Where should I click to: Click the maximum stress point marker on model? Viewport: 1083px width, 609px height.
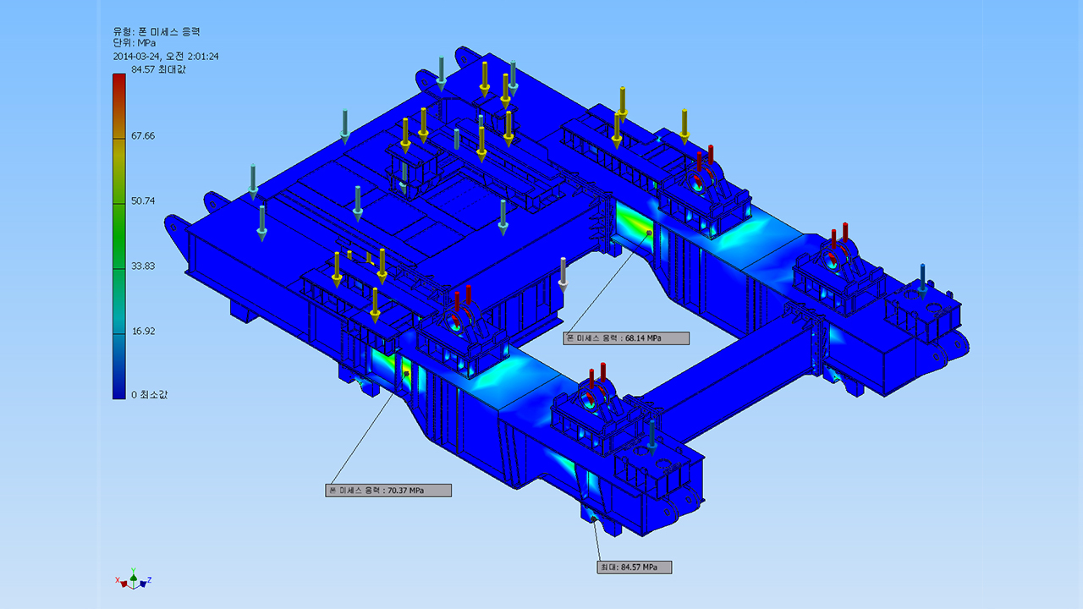pyautogui.click(x=593, y=519)
